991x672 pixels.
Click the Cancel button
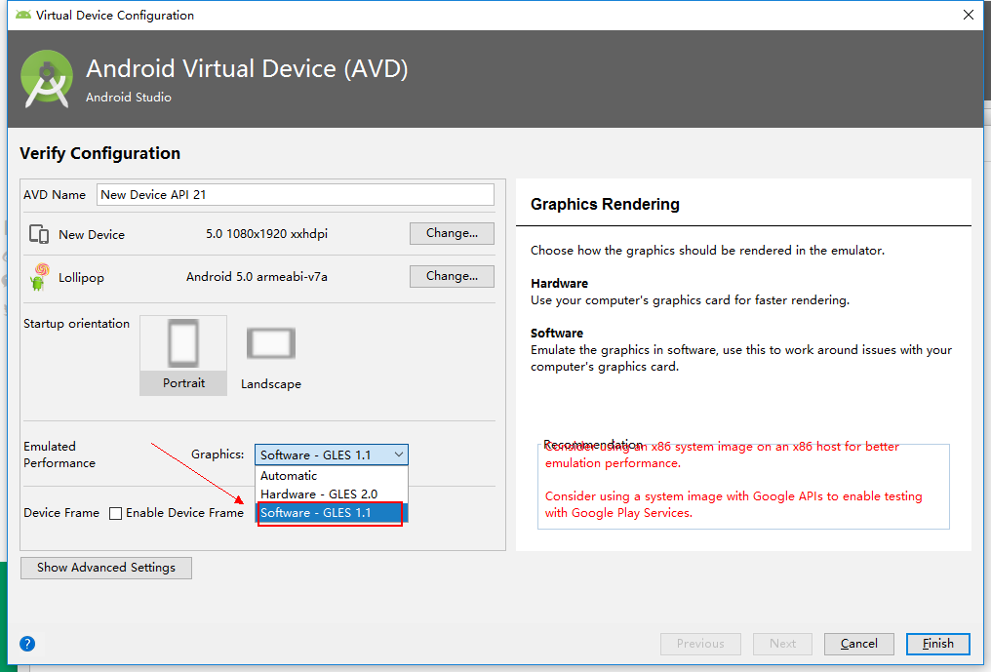[x=859, y=644]
